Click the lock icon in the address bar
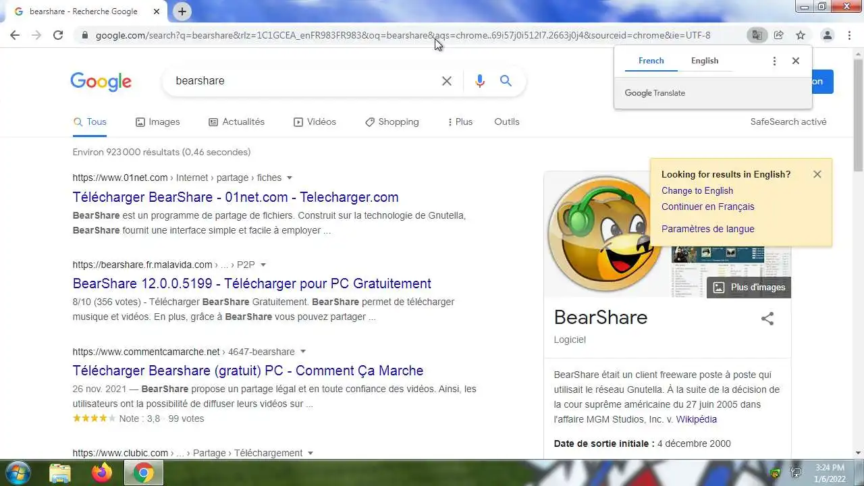 pyautogui.click(x=85, y=35)
